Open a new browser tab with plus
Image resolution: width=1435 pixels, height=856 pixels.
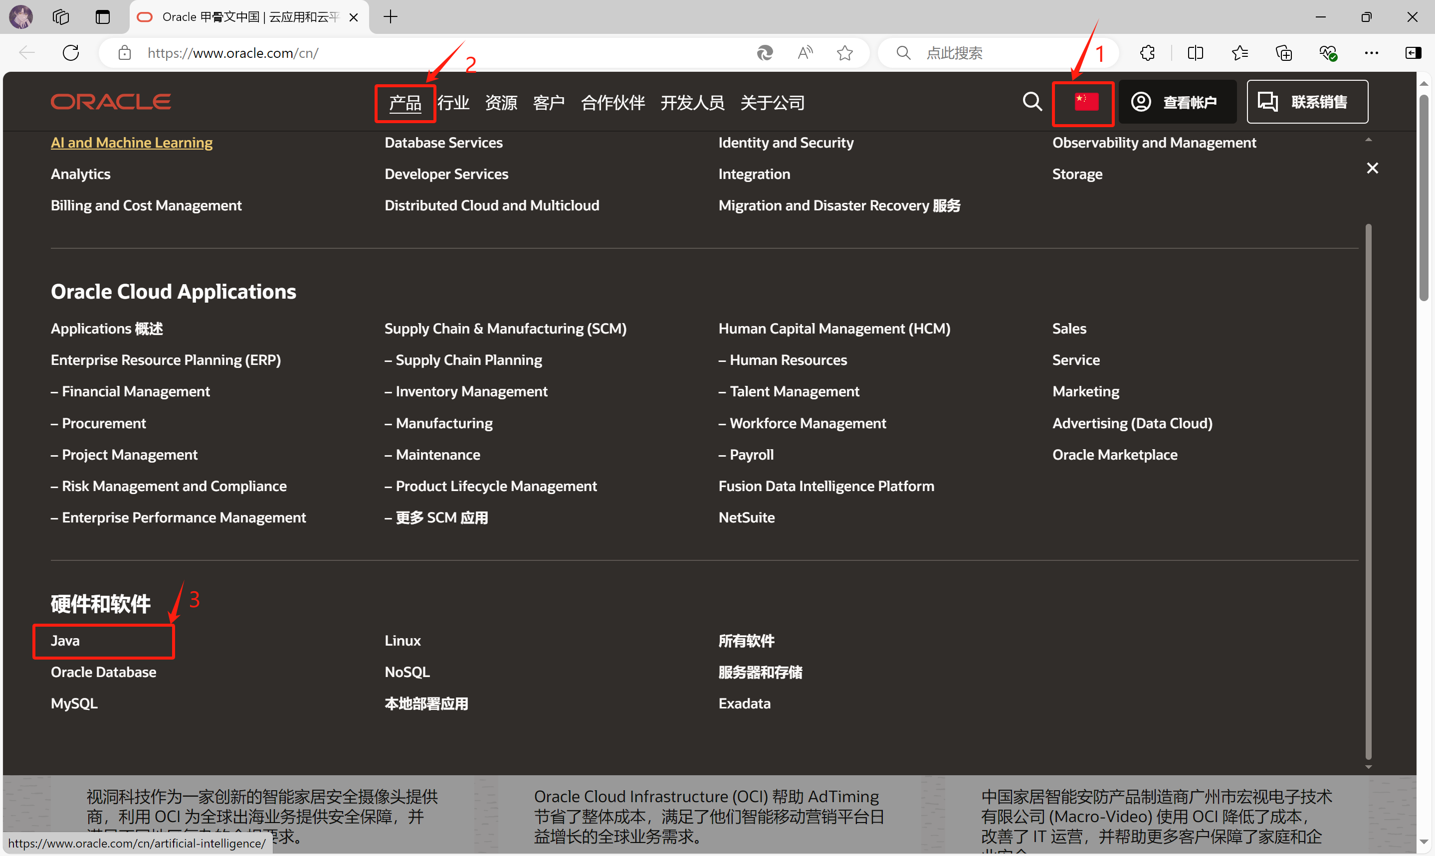click(x=391, y=17)
